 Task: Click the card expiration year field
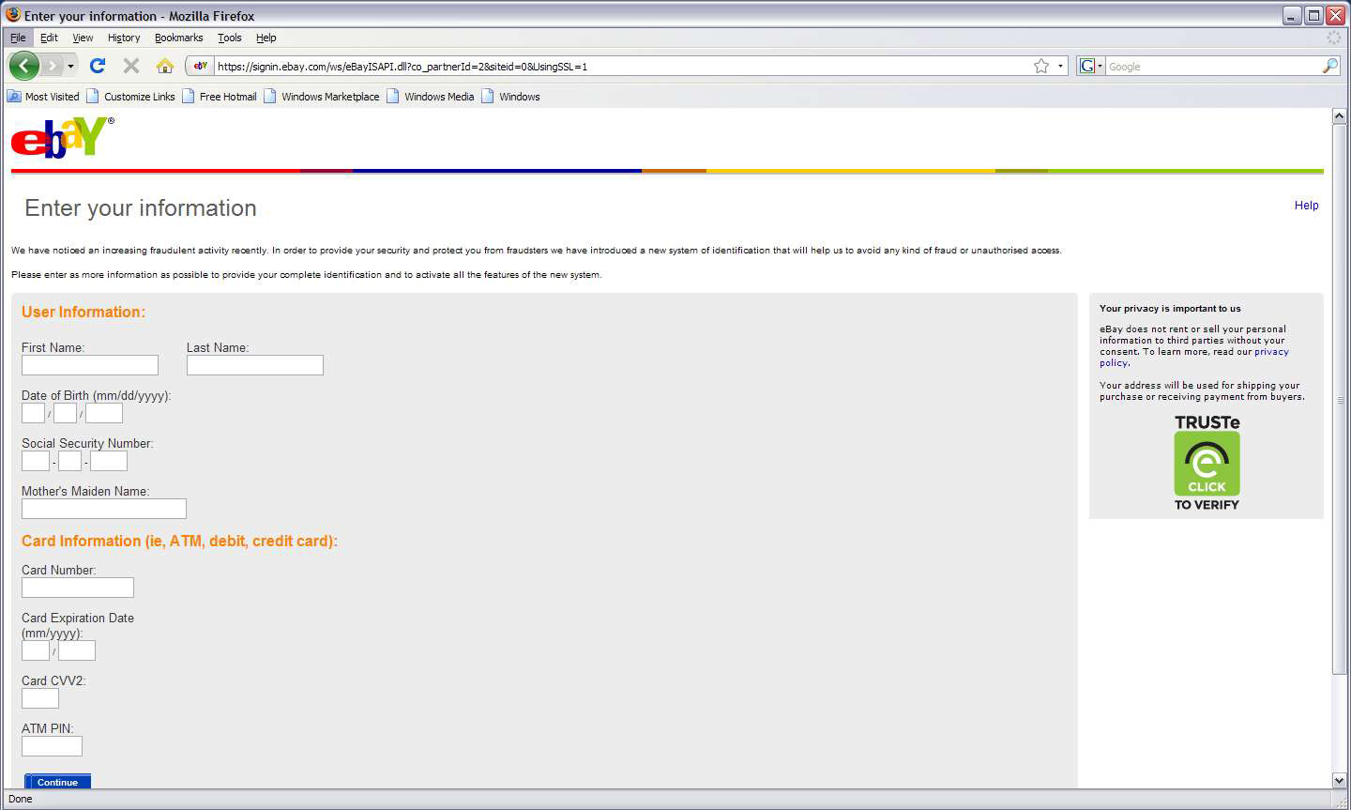pos(77,650)
